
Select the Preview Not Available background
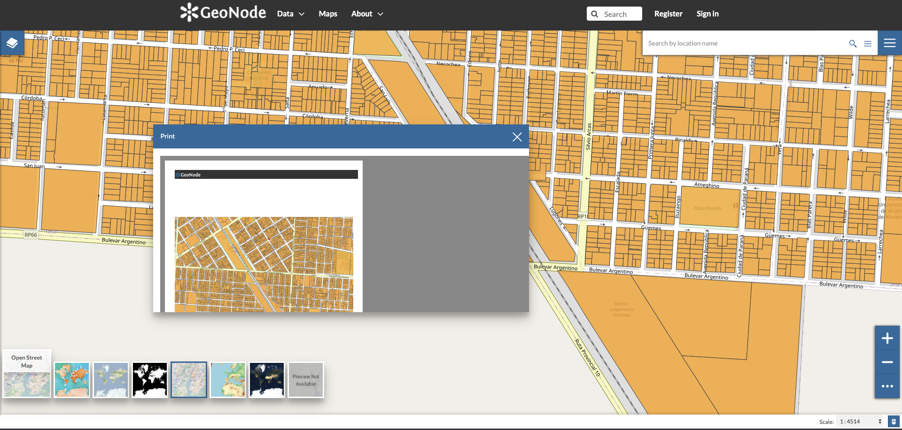click(x=306, y=380)
